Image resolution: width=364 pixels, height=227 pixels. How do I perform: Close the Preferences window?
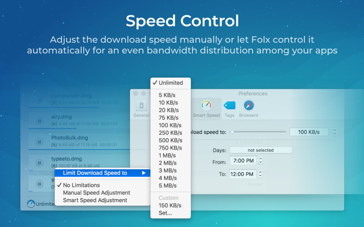pyautogui.click(x=135, y=93)
